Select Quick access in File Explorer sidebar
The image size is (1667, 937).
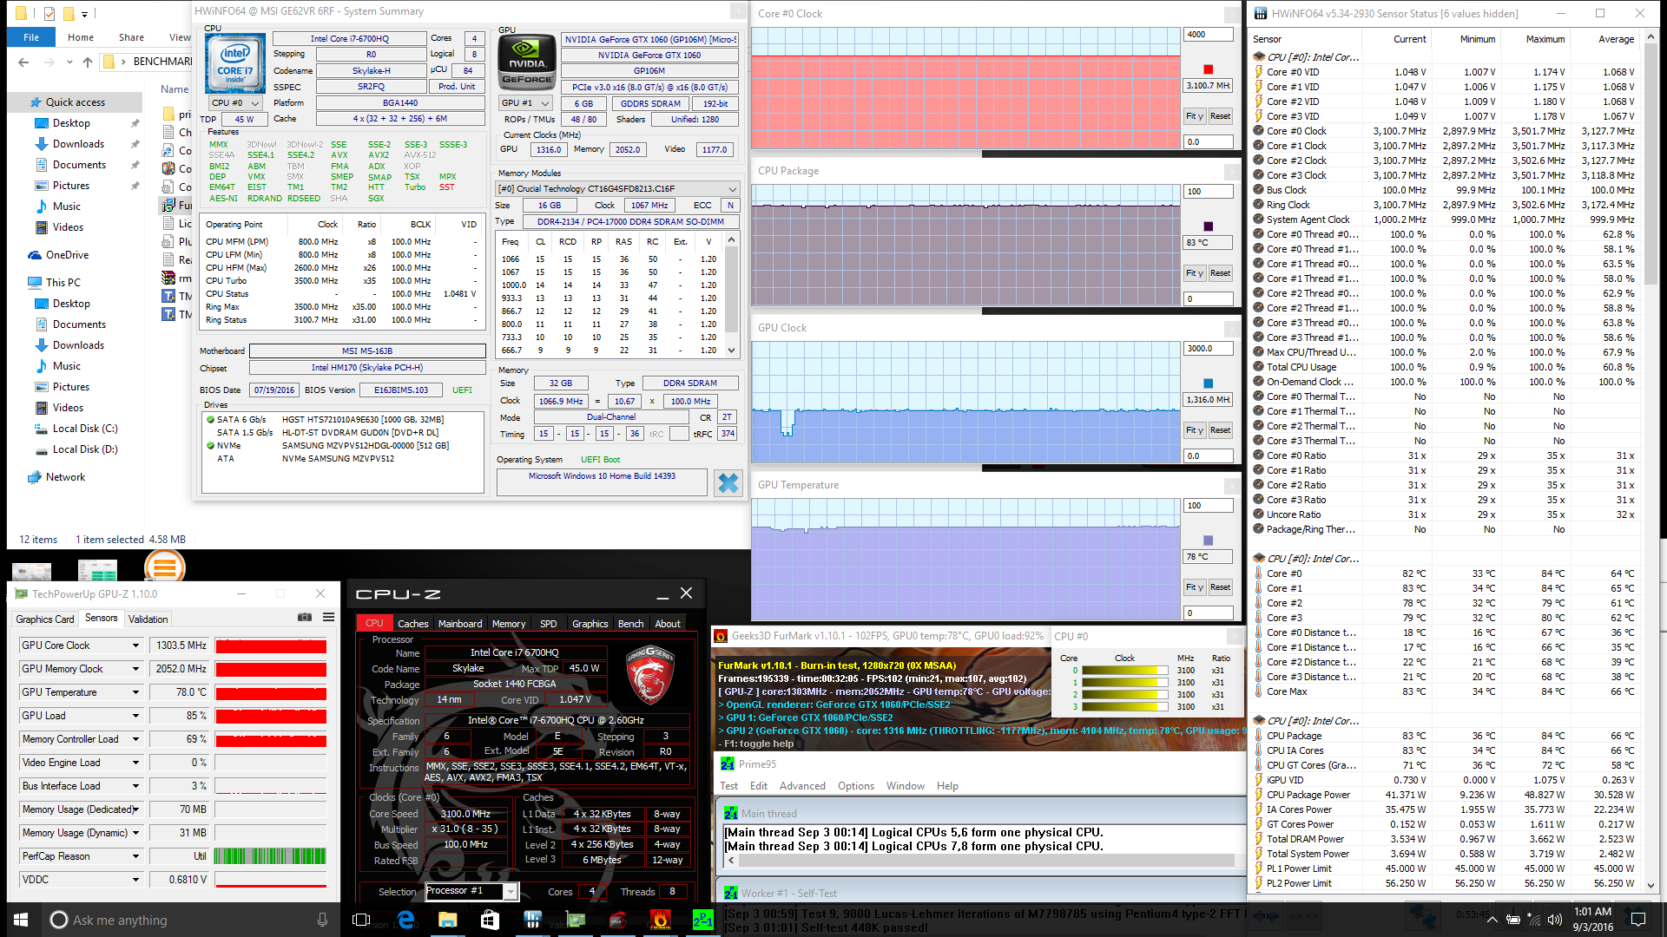pyautogui.click(x=76, y=102)
